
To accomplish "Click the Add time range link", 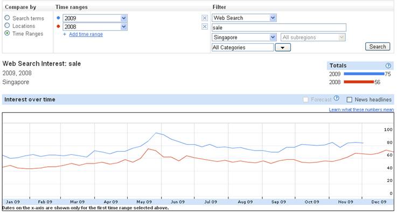I will point(86,34).
